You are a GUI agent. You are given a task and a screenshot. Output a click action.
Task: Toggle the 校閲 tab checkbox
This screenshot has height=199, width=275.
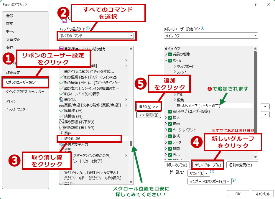(x=170, y=149)
